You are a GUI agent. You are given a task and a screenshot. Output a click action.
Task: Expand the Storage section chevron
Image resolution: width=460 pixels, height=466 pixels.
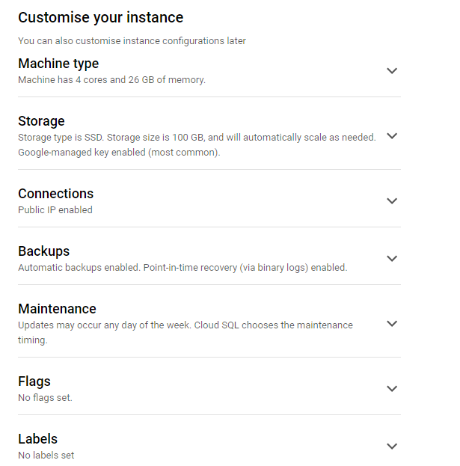click(392, 136)
